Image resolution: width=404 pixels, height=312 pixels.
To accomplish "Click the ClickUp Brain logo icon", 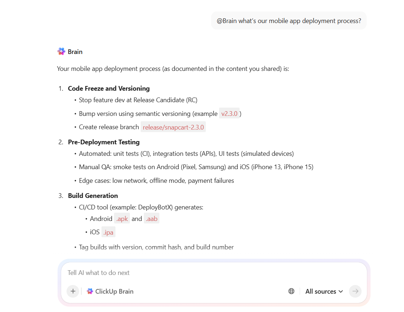I will [90, 291].
